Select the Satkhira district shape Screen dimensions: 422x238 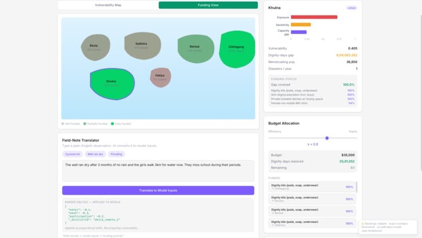coord(142,46)
